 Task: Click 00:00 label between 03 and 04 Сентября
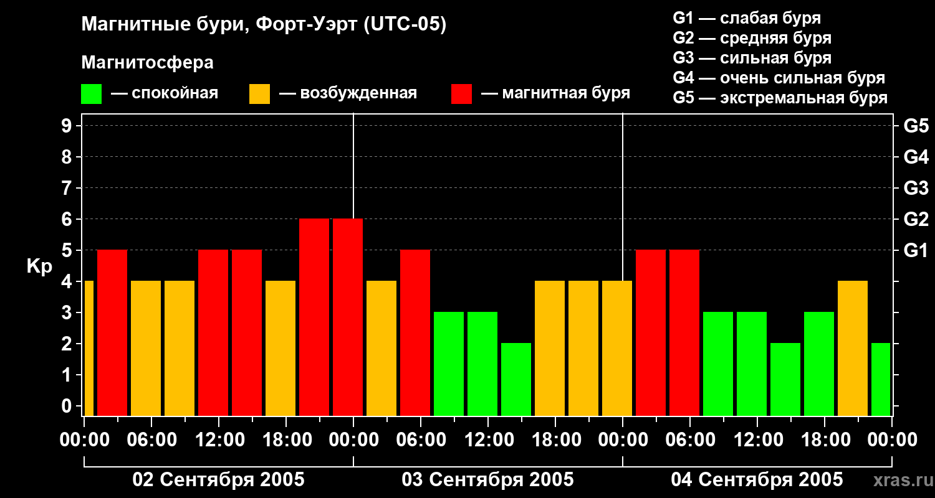623,440
